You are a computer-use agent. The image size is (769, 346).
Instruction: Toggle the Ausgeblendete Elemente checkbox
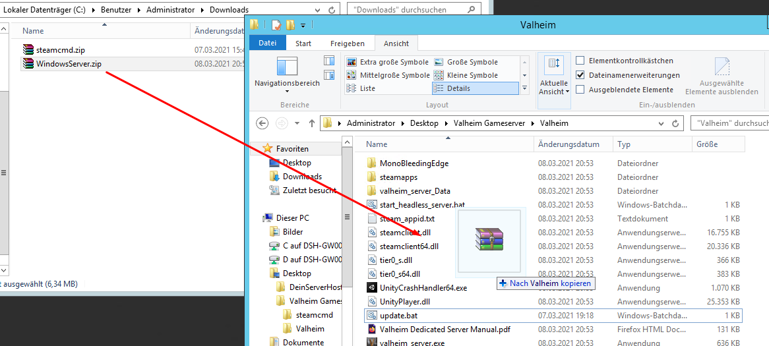point(580,90)
